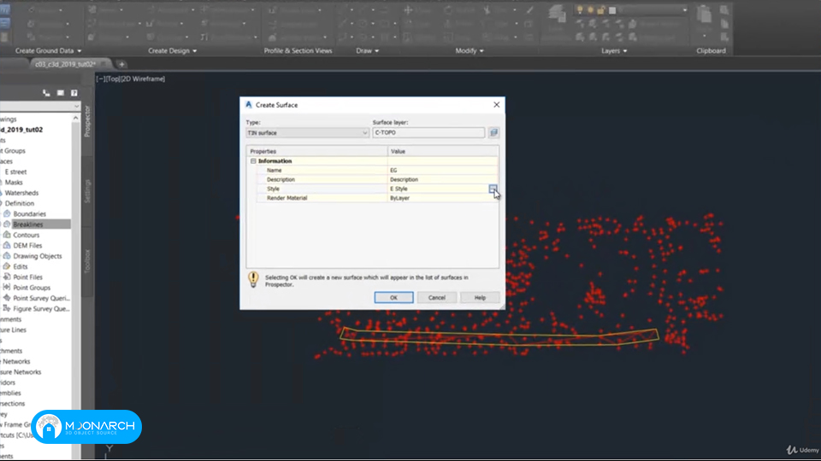Open the Toolspace help icon

[74, 93]
